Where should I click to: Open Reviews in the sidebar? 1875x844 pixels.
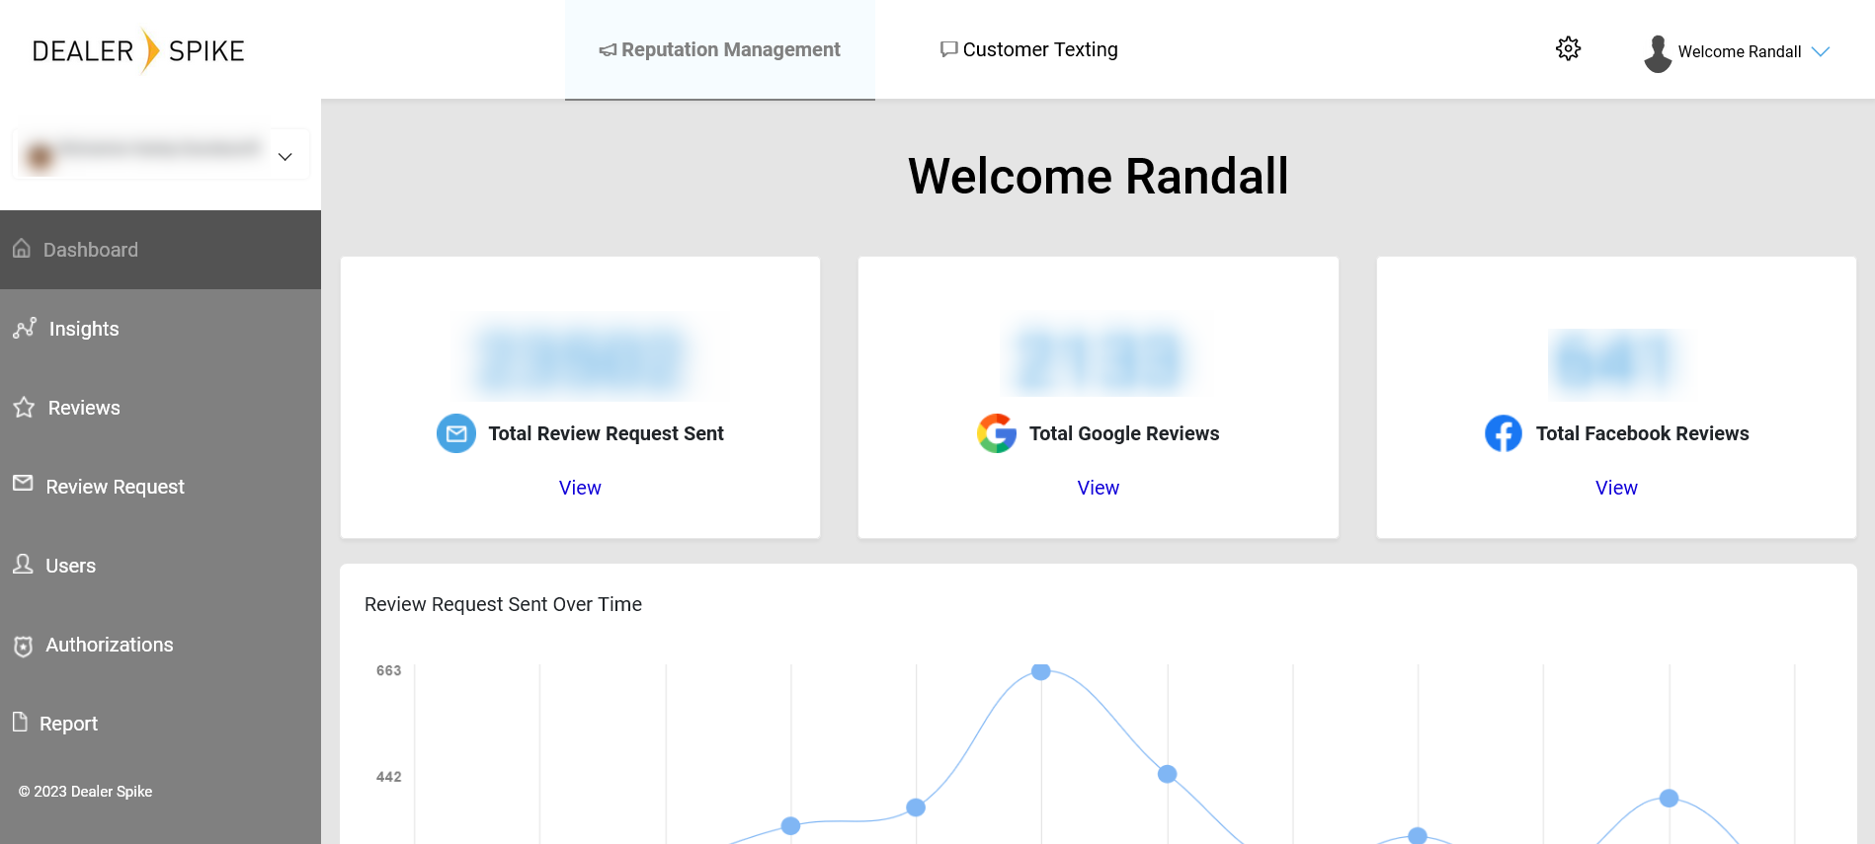160,408
